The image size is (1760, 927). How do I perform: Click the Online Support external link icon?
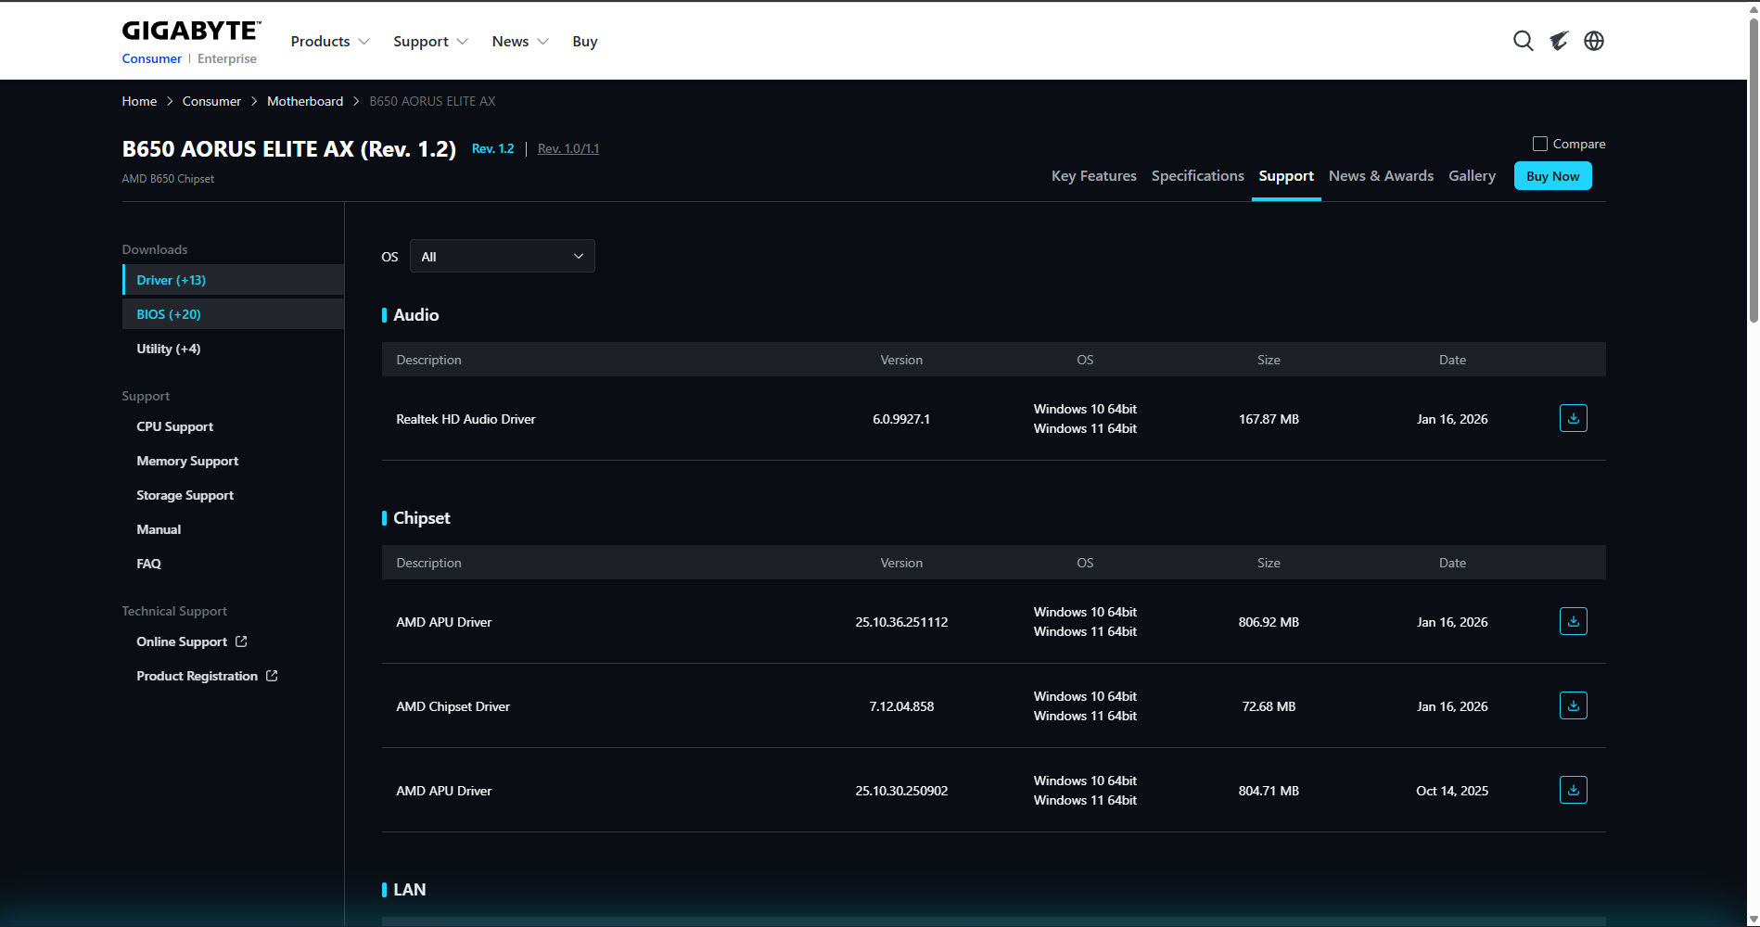coord(241,641)
